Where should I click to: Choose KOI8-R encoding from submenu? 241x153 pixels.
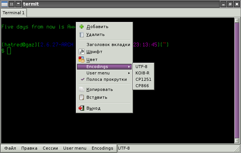[x=143, y=73]
